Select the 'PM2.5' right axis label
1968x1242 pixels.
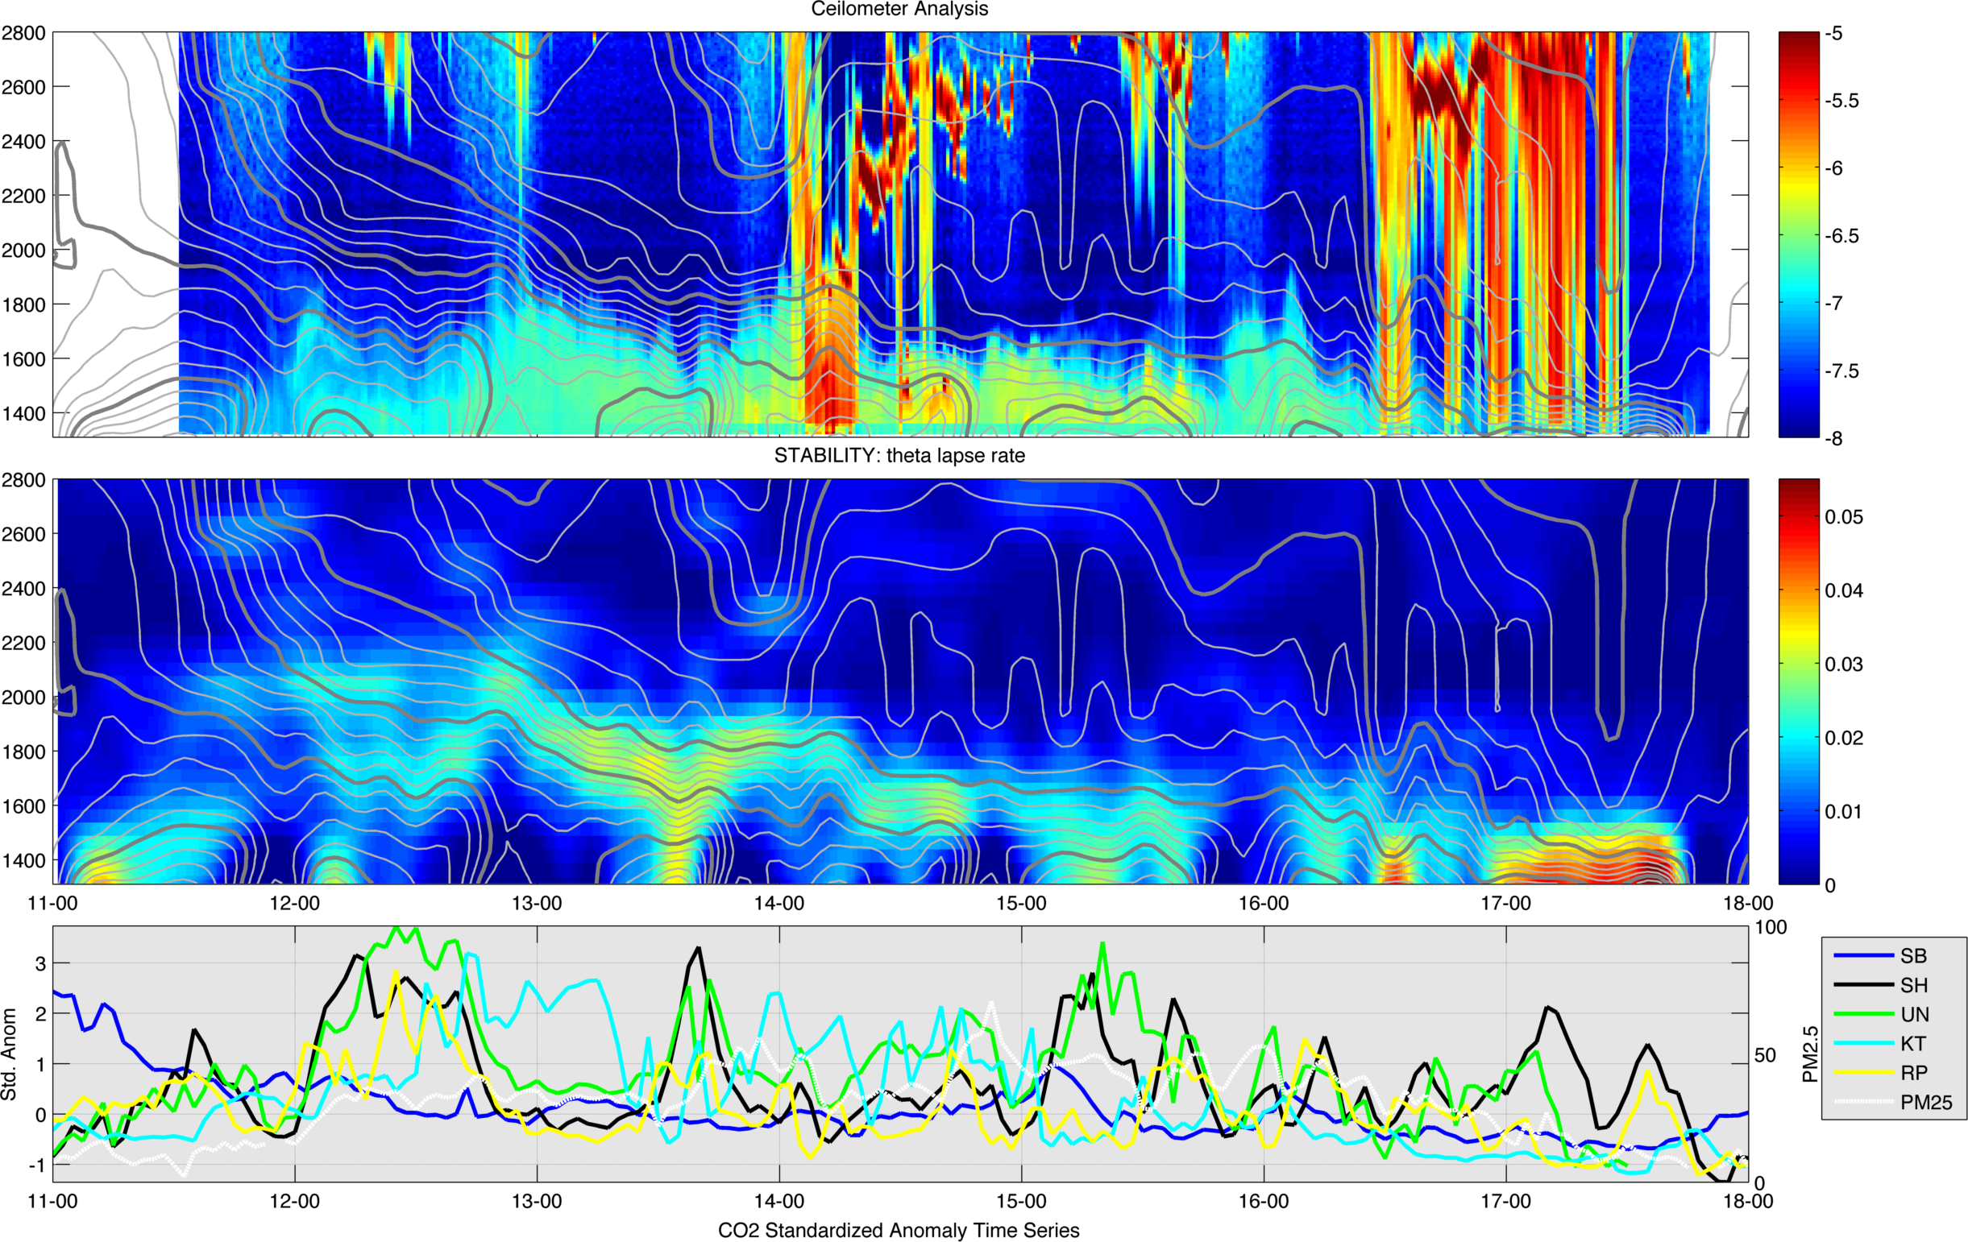[1810, 1054]
